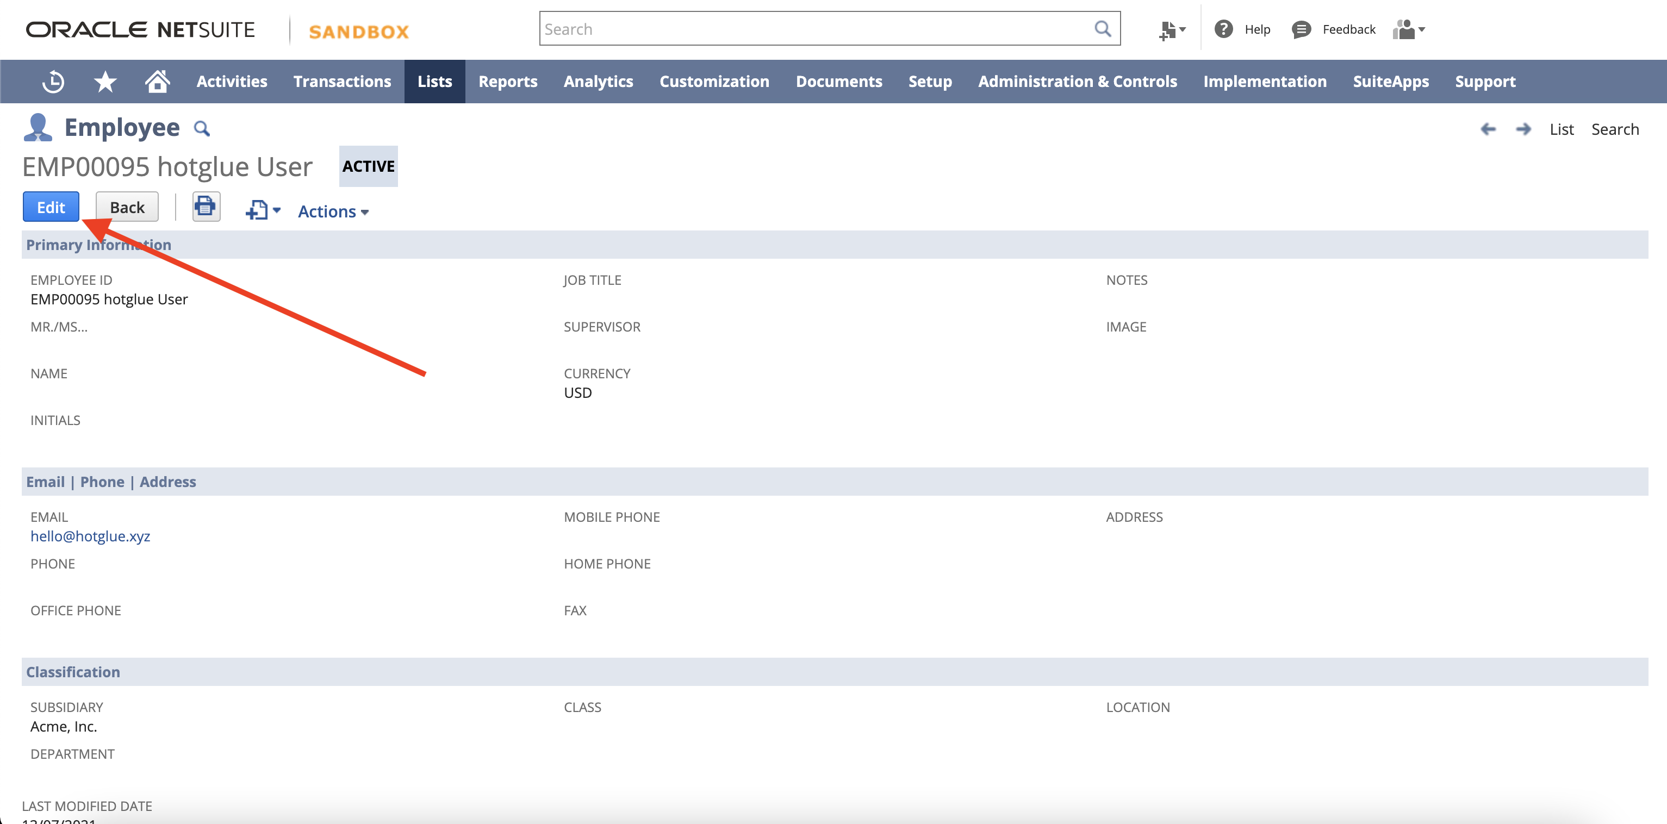Viewport: 1667px width, 824px height.
Task: Collapse the Classification section header
Action: (x=835, y=672)
